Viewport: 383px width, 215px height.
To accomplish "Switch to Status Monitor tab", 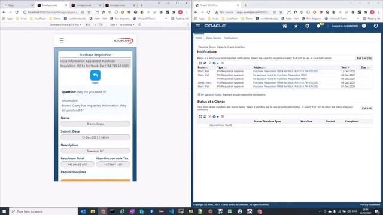I will (213, 38).
